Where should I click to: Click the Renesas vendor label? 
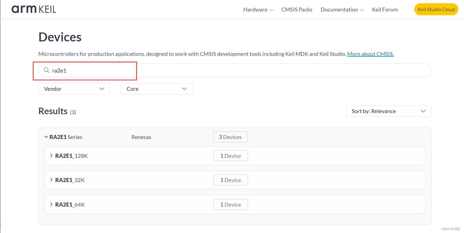pos(141,137)
